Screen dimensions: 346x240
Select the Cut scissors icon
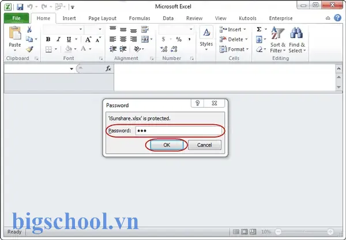click(29, 29)
